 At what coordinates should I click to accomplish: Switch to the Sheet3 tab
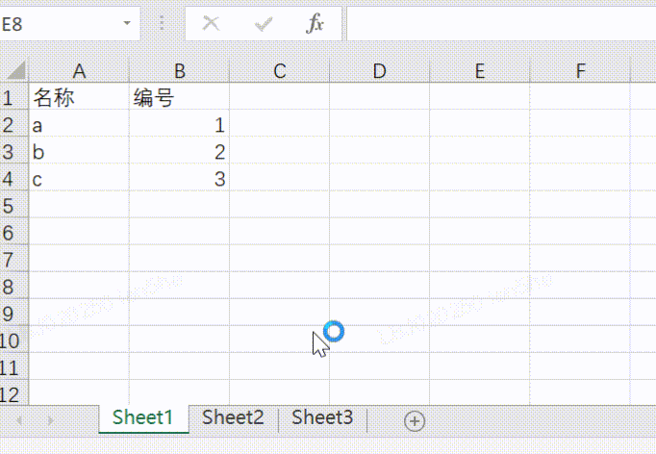(x=322, y=417)
